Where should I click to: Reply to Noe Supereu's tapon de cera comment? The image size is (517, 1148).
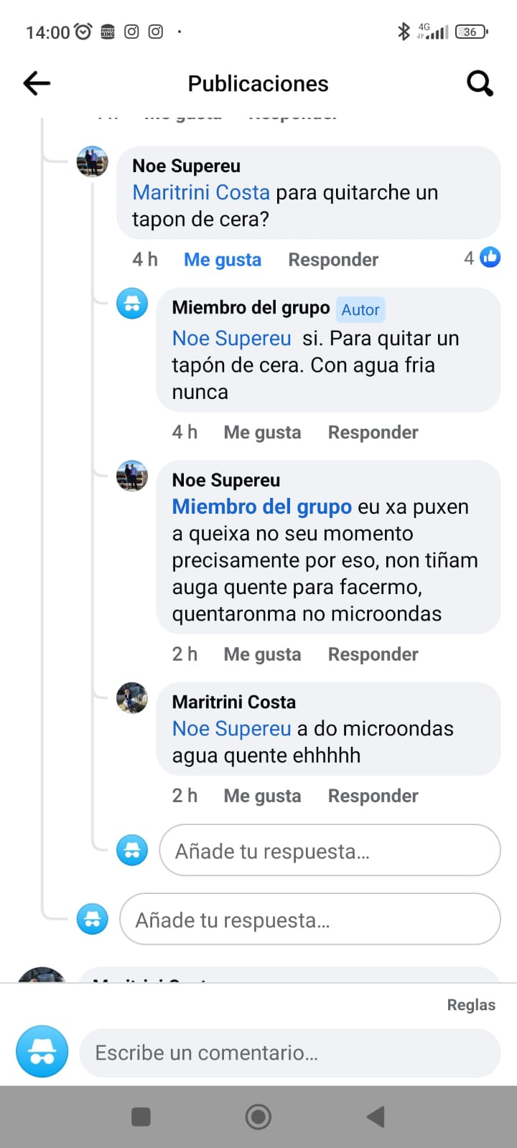point(333,260)
